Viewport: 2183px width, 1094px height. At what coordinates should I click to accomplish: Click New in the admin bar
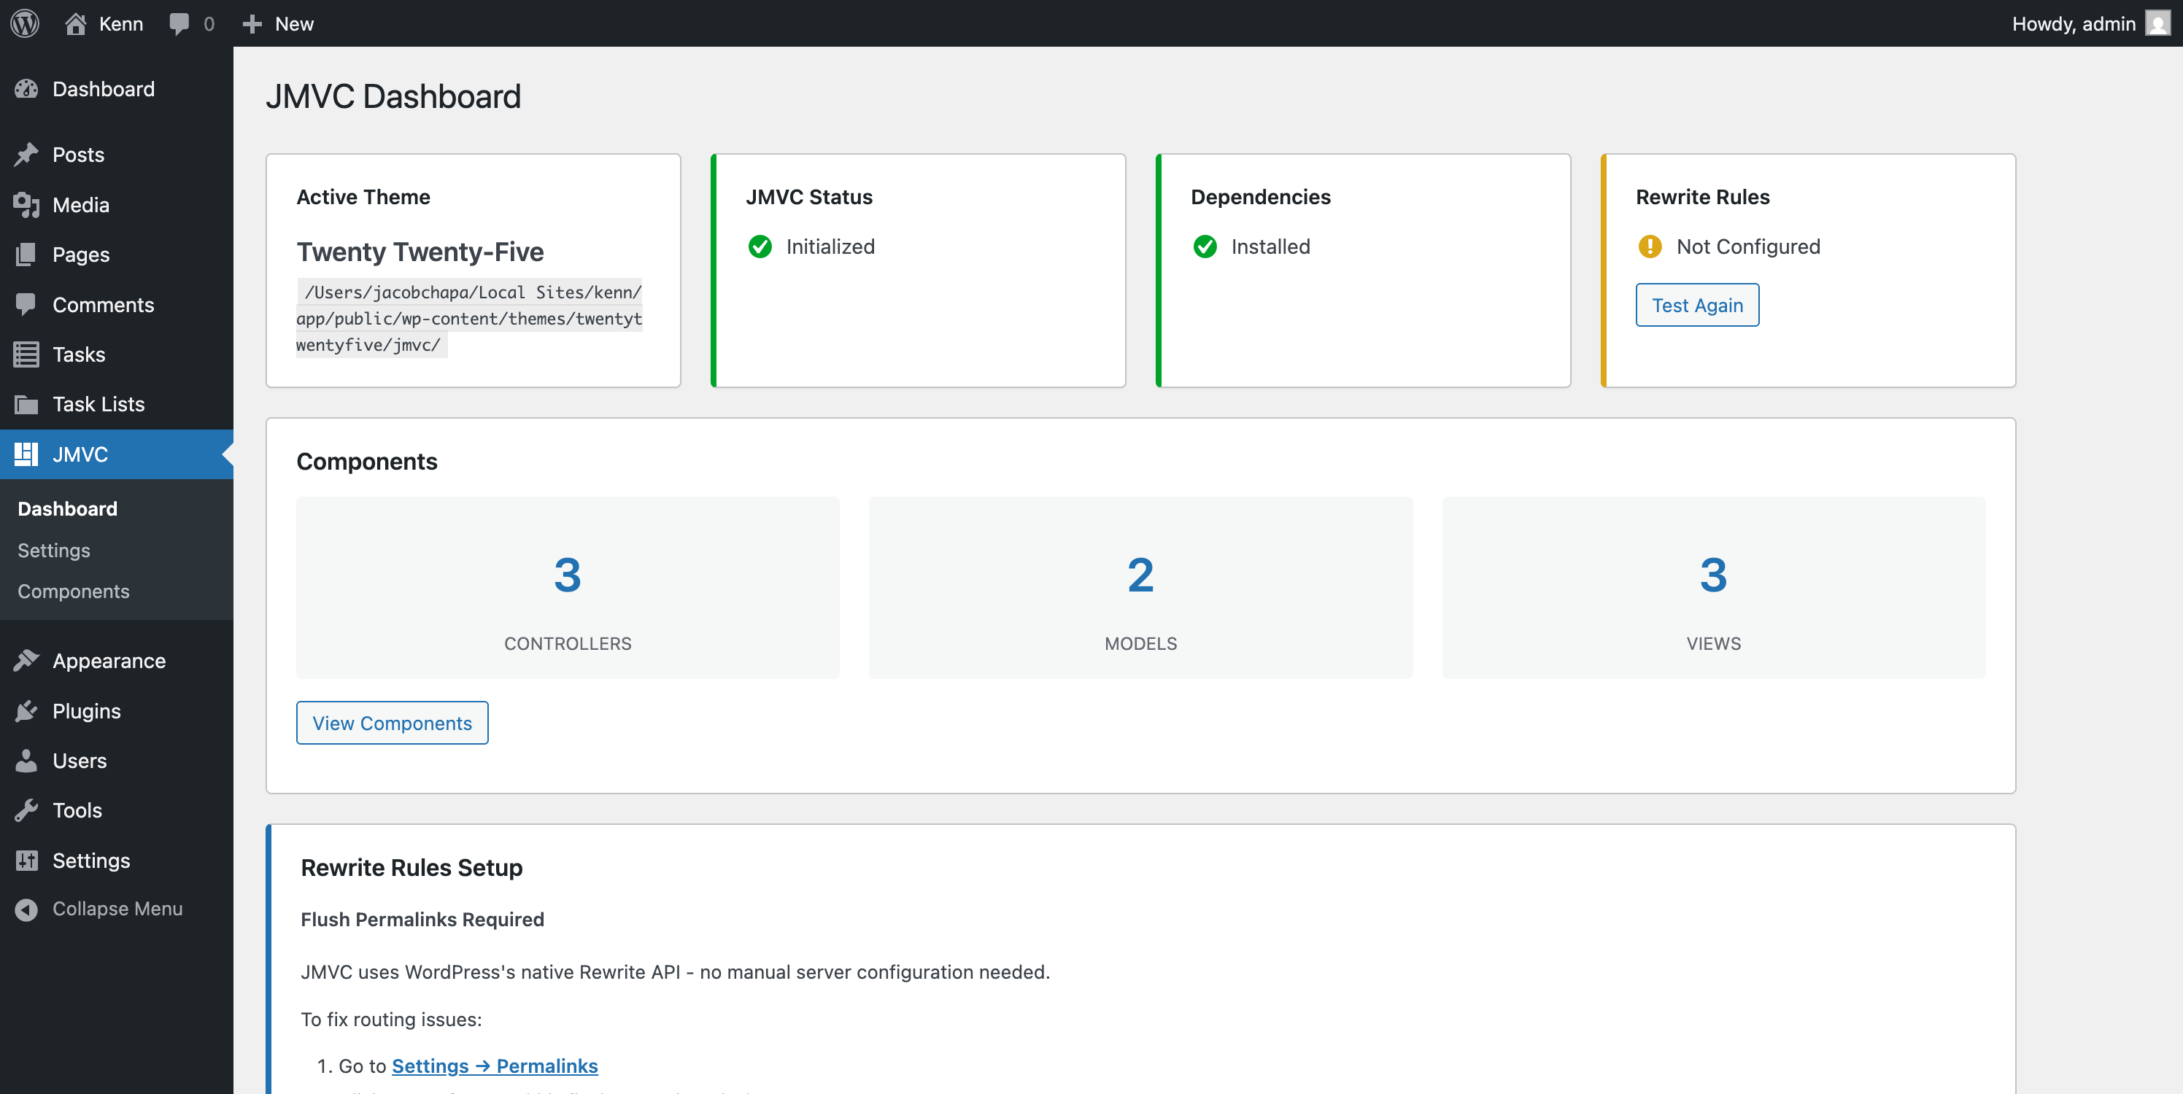pos(294,24)
